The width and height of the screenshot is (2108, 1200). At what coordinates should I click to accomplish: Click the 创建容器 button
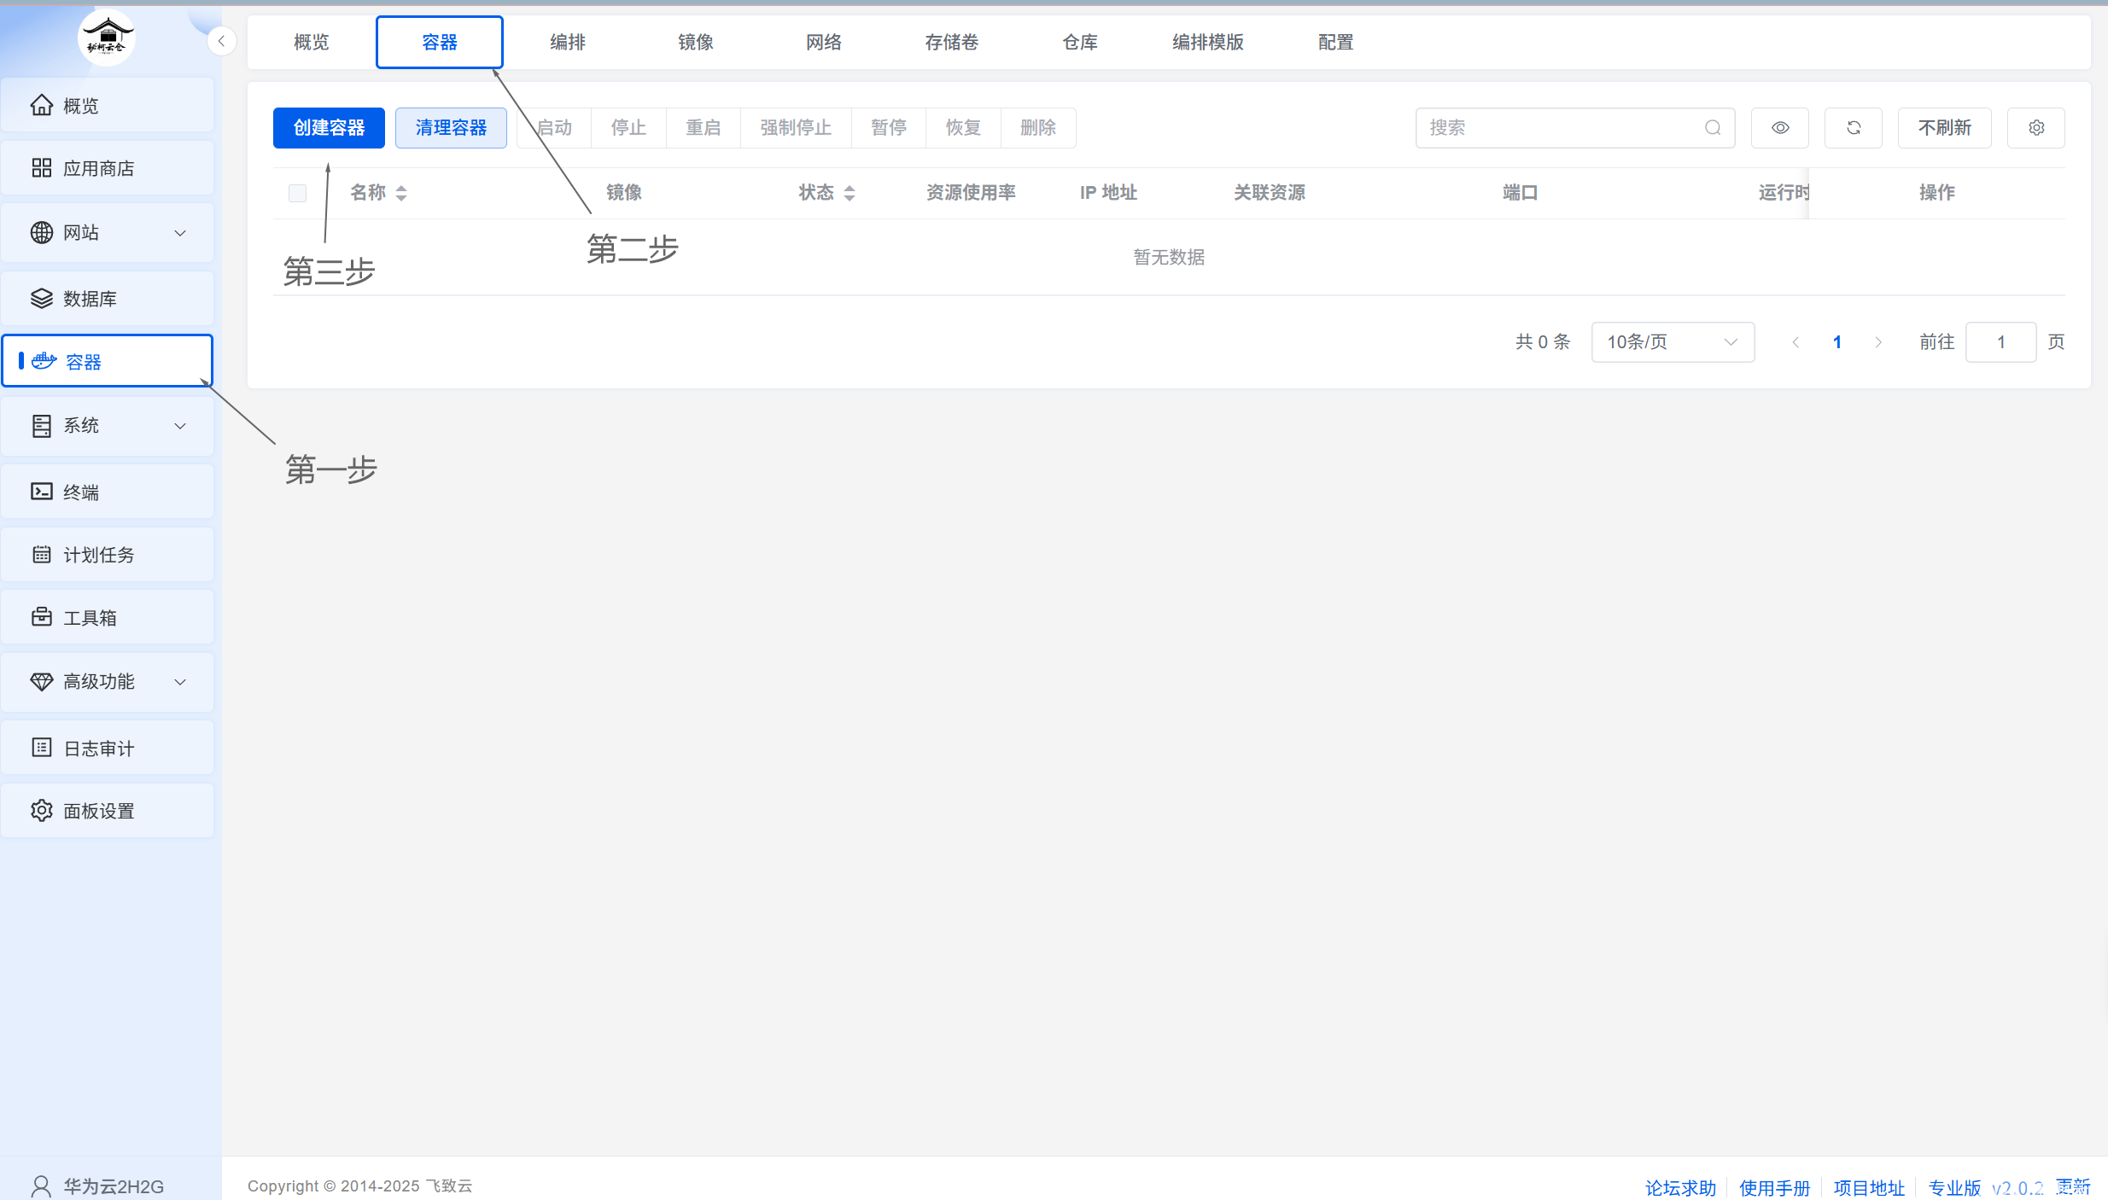point(329,128)
